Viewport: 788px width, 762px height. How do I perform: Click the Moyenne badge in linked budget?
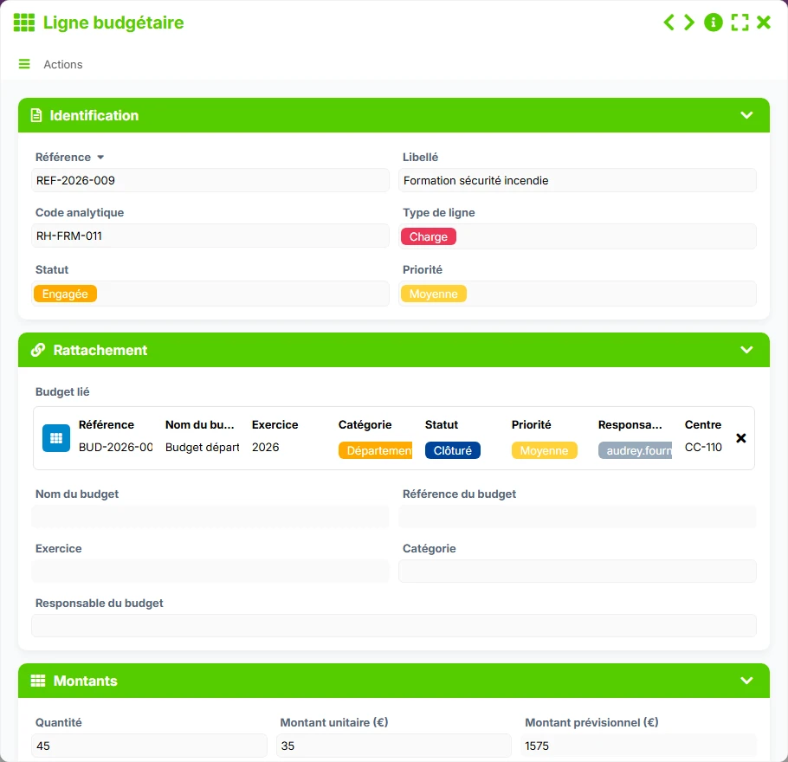pos(545,450)
